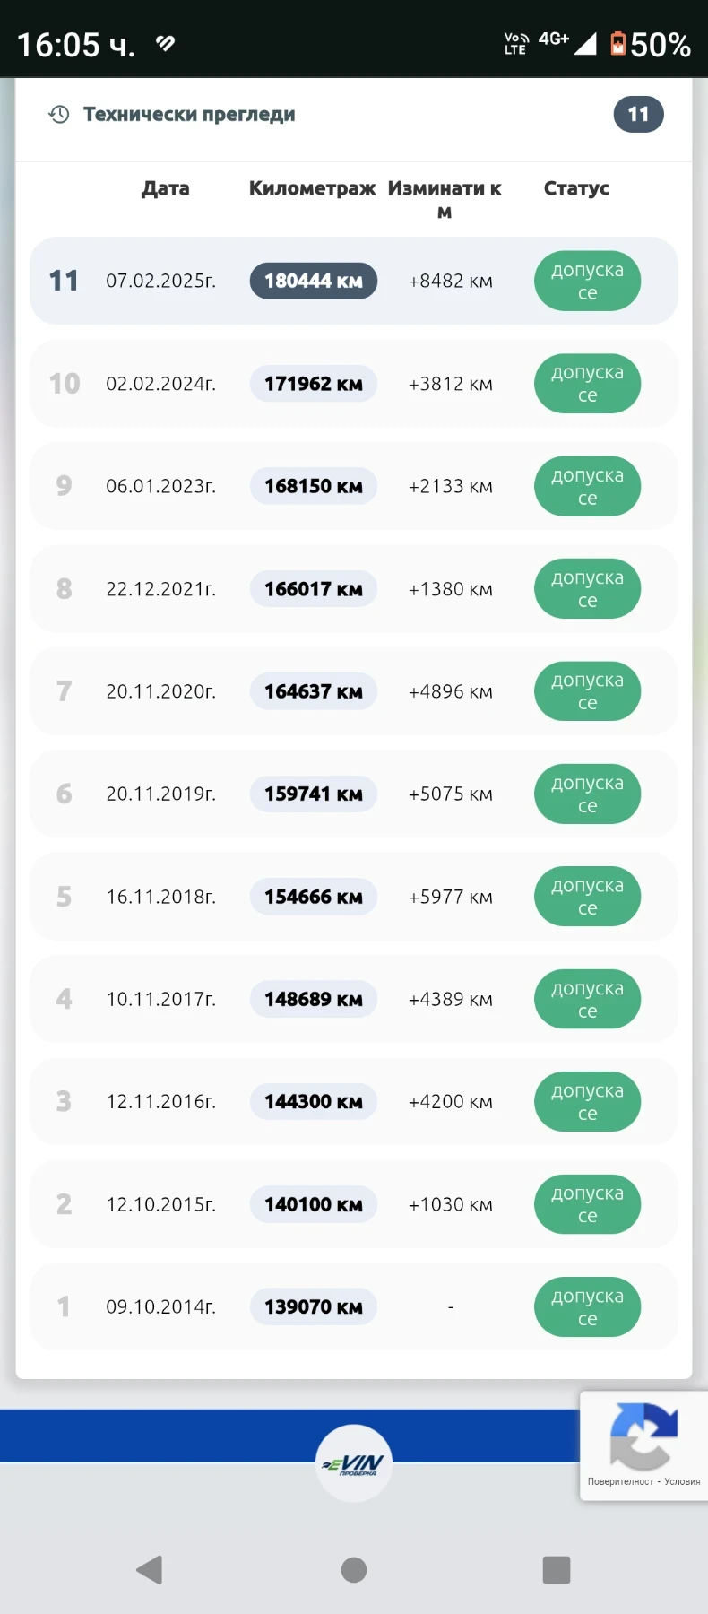Select inspection row number 5 from 16.11.2018
This screenshot has width=708, height=1614.
161,897
